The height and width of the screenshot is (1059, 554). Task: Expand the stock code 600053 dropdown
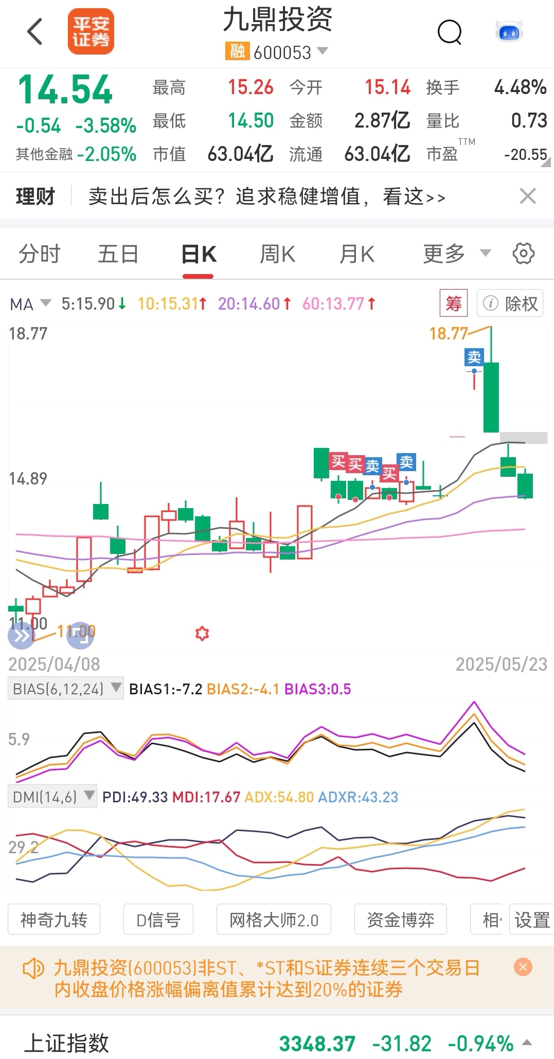click(x=323, y=51)
